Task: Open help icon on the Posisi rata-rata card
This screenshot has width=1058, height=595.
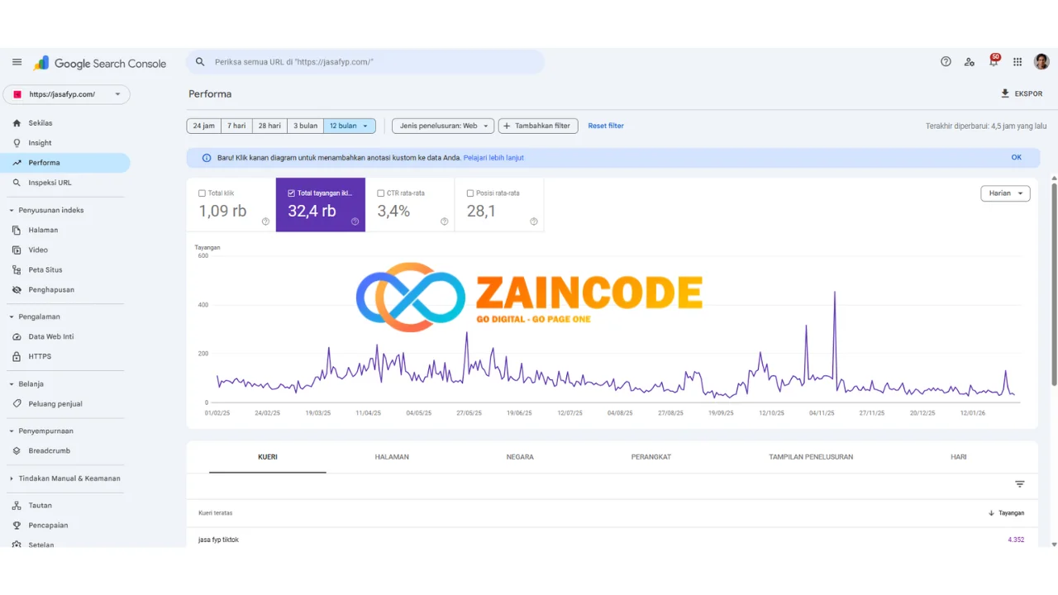Action: 533,221
